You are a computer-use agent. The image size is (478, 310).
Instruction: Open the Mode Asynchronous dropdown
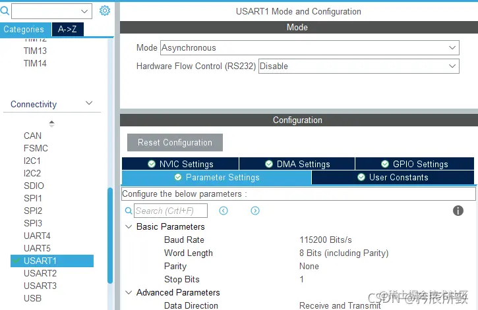click(310, 48)
